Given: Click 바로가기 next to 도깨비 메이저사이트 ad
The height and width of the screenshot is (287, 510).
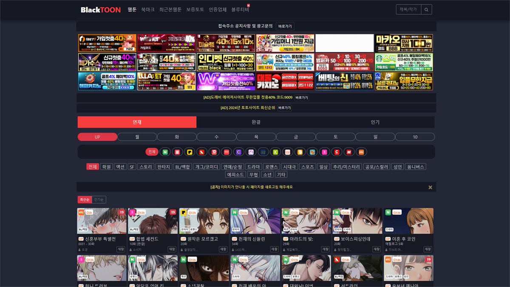Looking at the screenshot, I should 301,97.
